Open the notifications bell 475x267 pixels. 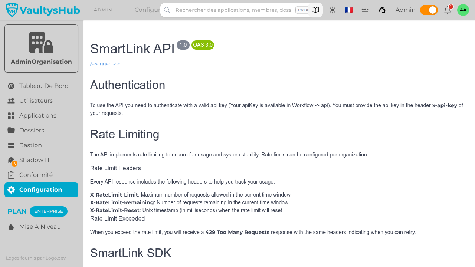click(448, 10)
